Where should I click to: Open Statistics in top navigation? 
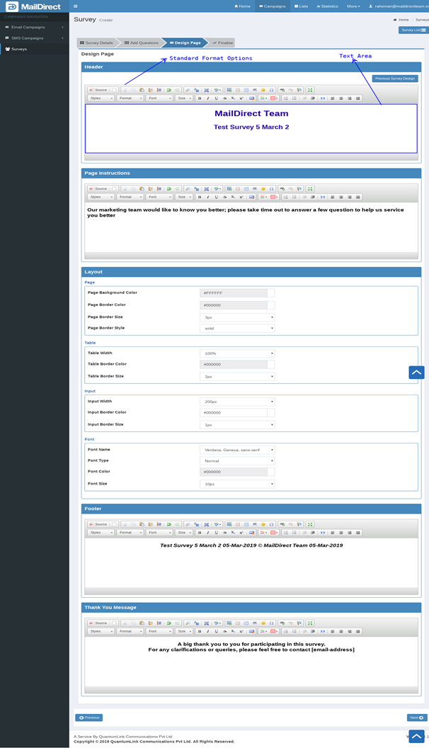click(328, 6)
